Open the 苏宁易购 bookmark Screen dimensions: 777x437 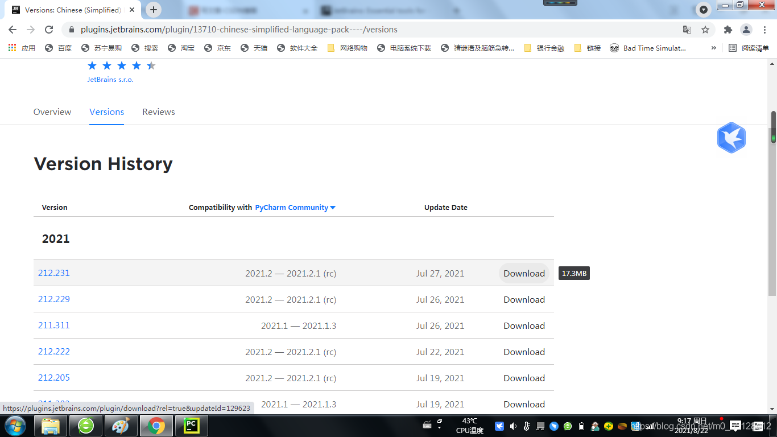pyautogui.click(x=101, y=48)
